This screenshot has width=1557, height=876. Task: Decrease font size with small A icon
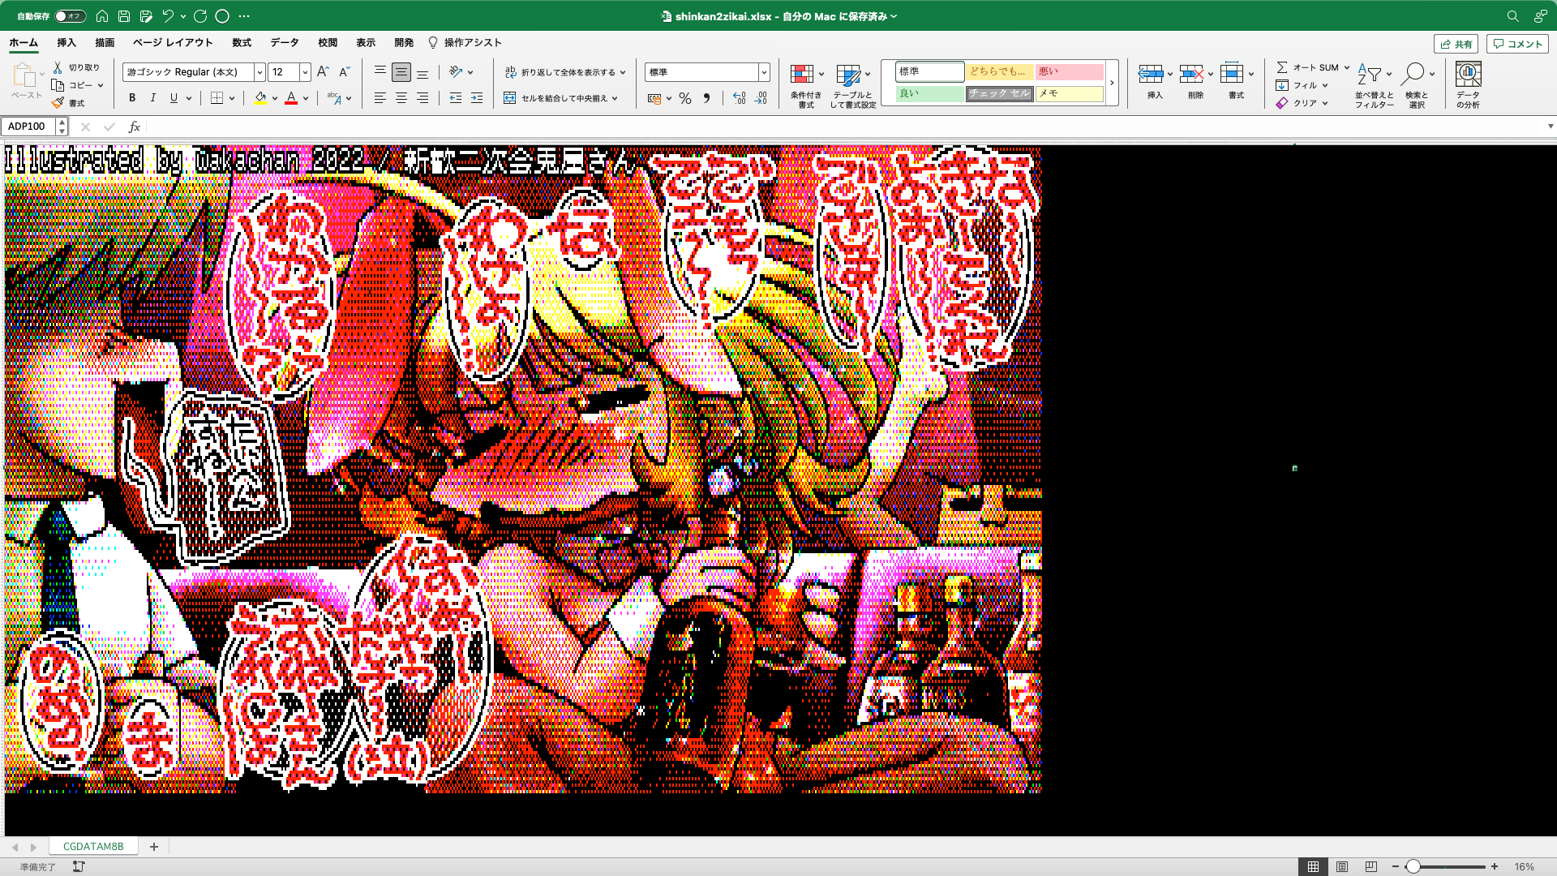[344, 71]
